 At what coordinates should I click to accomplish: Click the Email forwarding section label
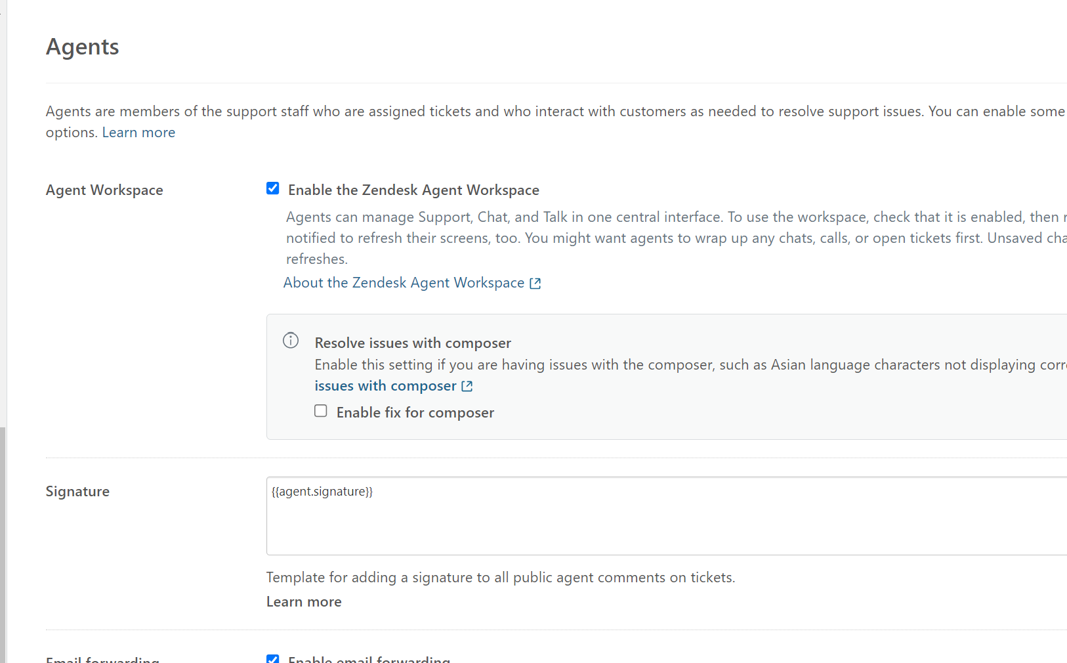(102, 659)
